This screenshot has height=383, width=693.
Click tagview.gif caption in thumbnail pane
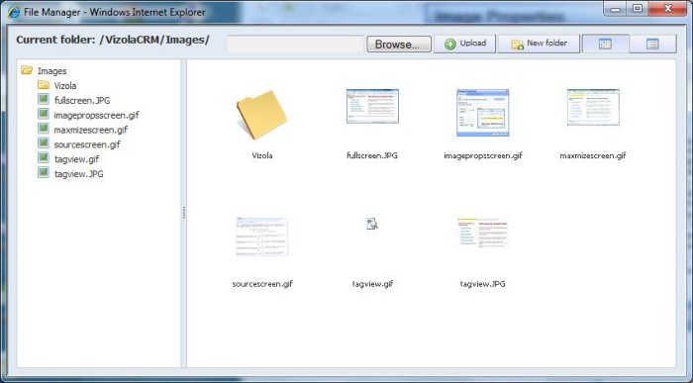[x=372, y=284]
